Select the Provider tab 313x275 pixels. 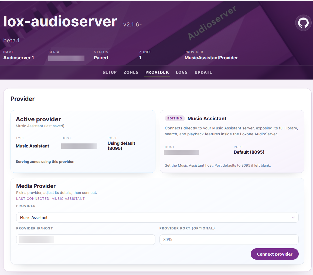pos(157,72)
